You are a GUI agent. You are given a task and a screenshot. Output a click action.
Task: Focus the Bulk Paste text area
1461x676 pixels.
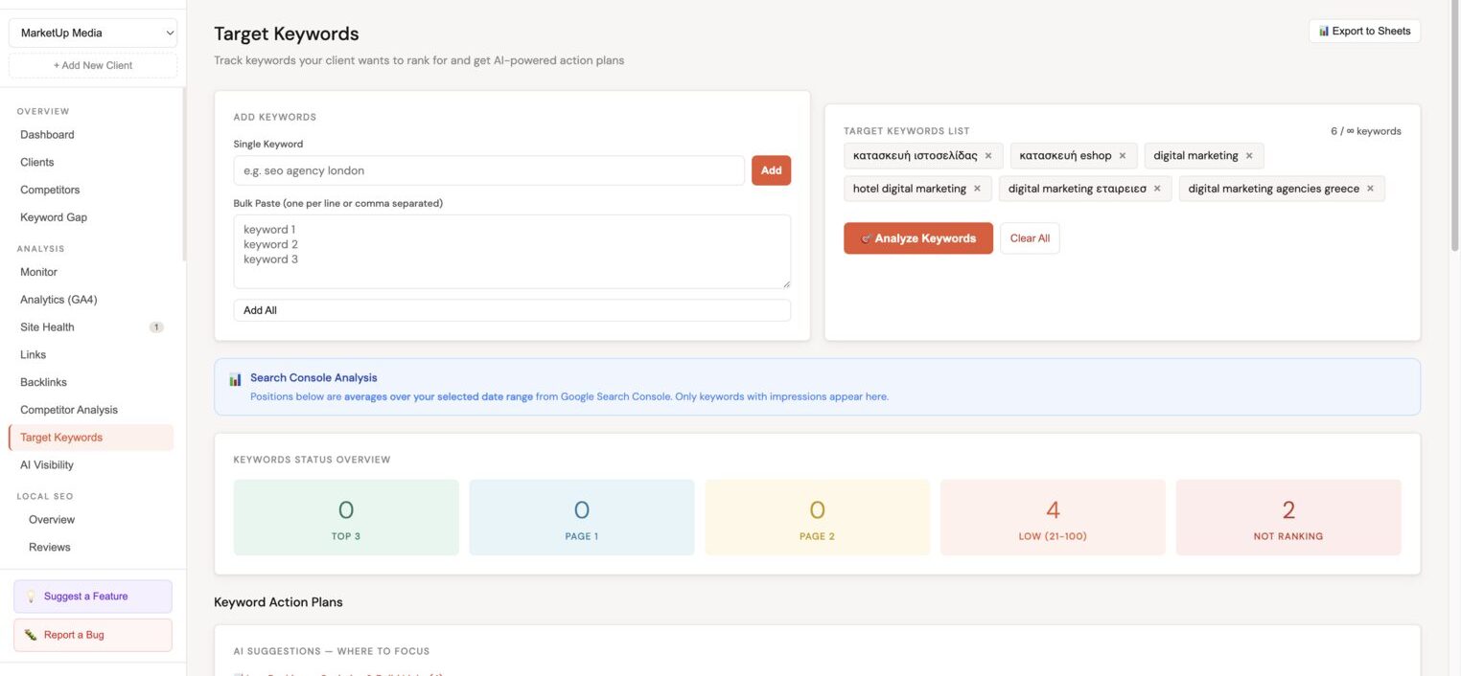pyautogui.click(x=512, y=252)
